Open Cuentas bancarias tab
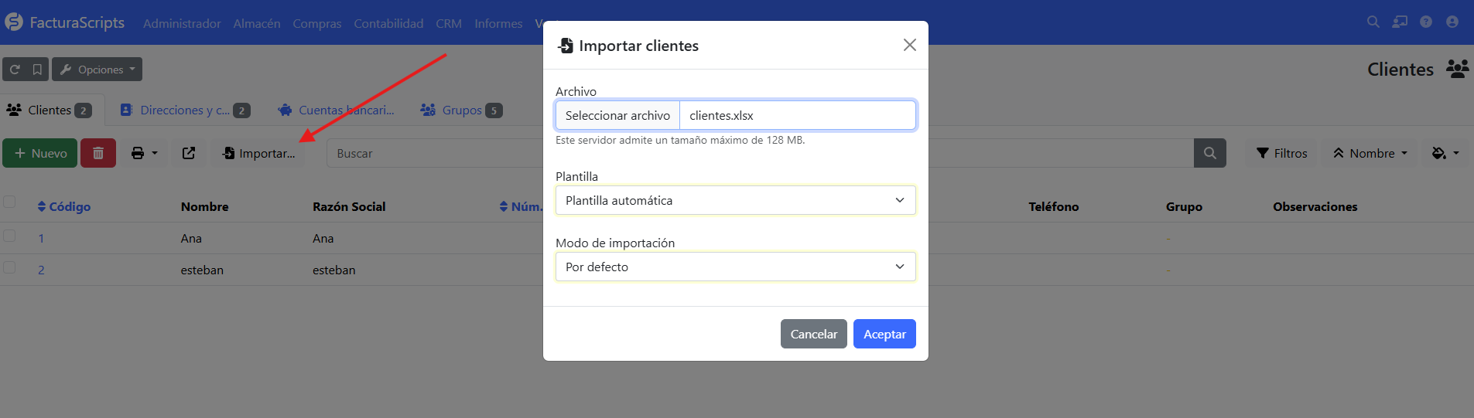 (x=337, y=110)
